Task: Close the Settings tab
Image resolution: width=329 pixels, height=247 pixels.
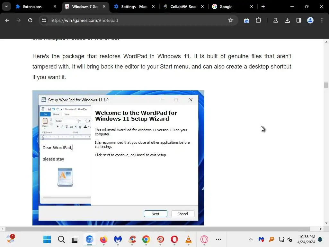Action: click(x=153, y=6)
